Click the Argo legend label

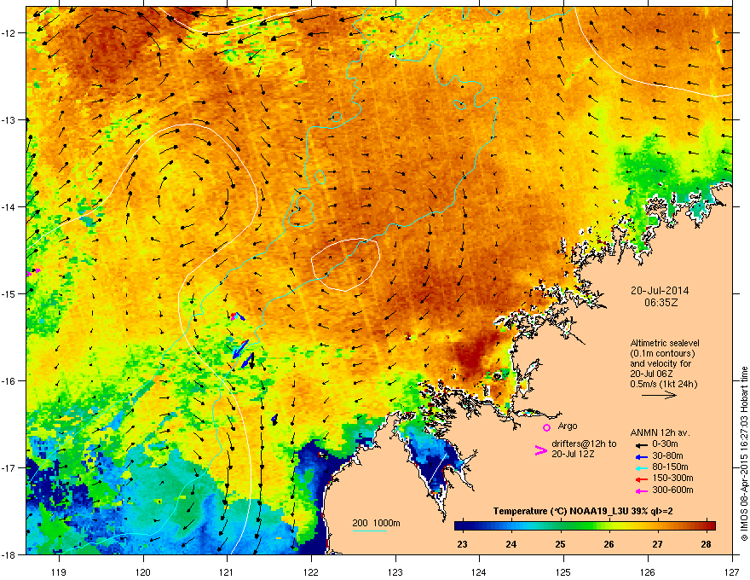568,426
